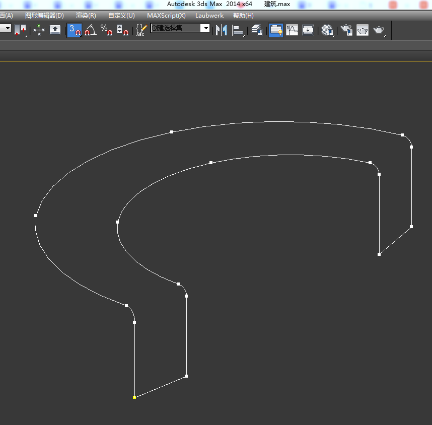Activate Select and Manipulate tool

point(39,30)
